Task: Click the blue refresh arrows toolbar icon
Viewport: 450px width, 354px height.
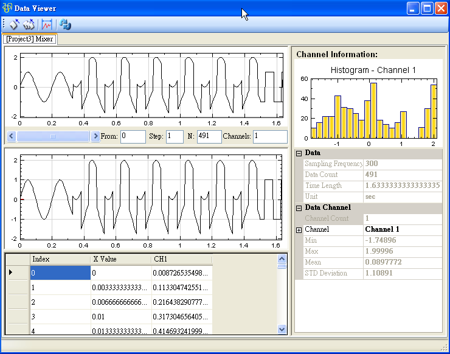Action: point(65,25)
